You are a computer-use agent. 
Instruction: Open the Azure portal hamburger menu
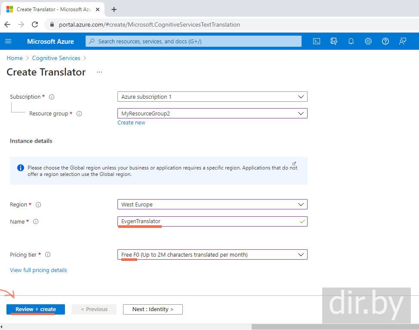8,41
